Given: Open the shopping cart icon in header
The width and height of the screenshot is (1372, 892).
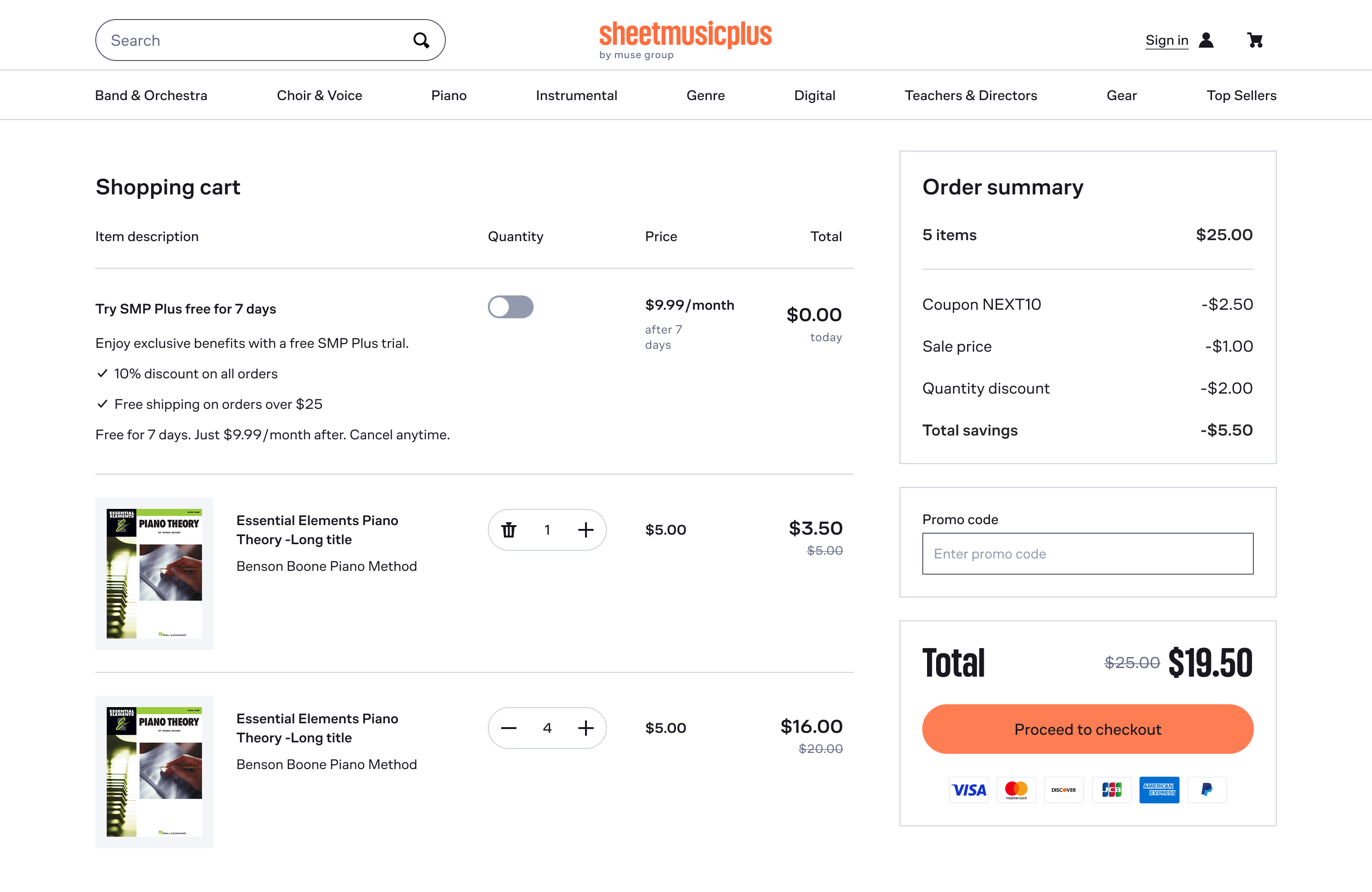Looking at the screenshot, I should point(1255,41).
